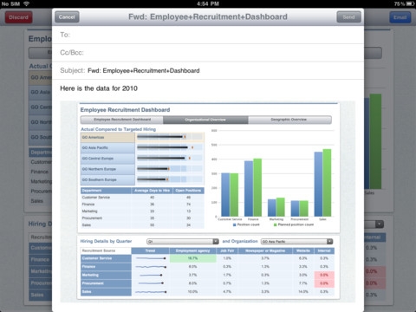Tap the Wi-Fi icon in status bar
The width and height of the screenshot is (416, 312).
[27, 3]
